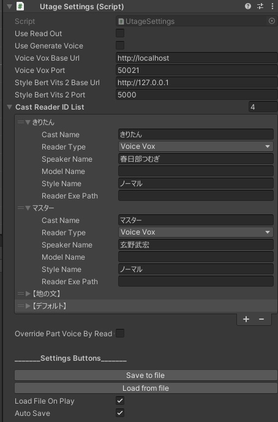This screenshot has height=422, width=278.
Task: Toggle Override Part Voice By Read checkbox
Action: (120, 333)
